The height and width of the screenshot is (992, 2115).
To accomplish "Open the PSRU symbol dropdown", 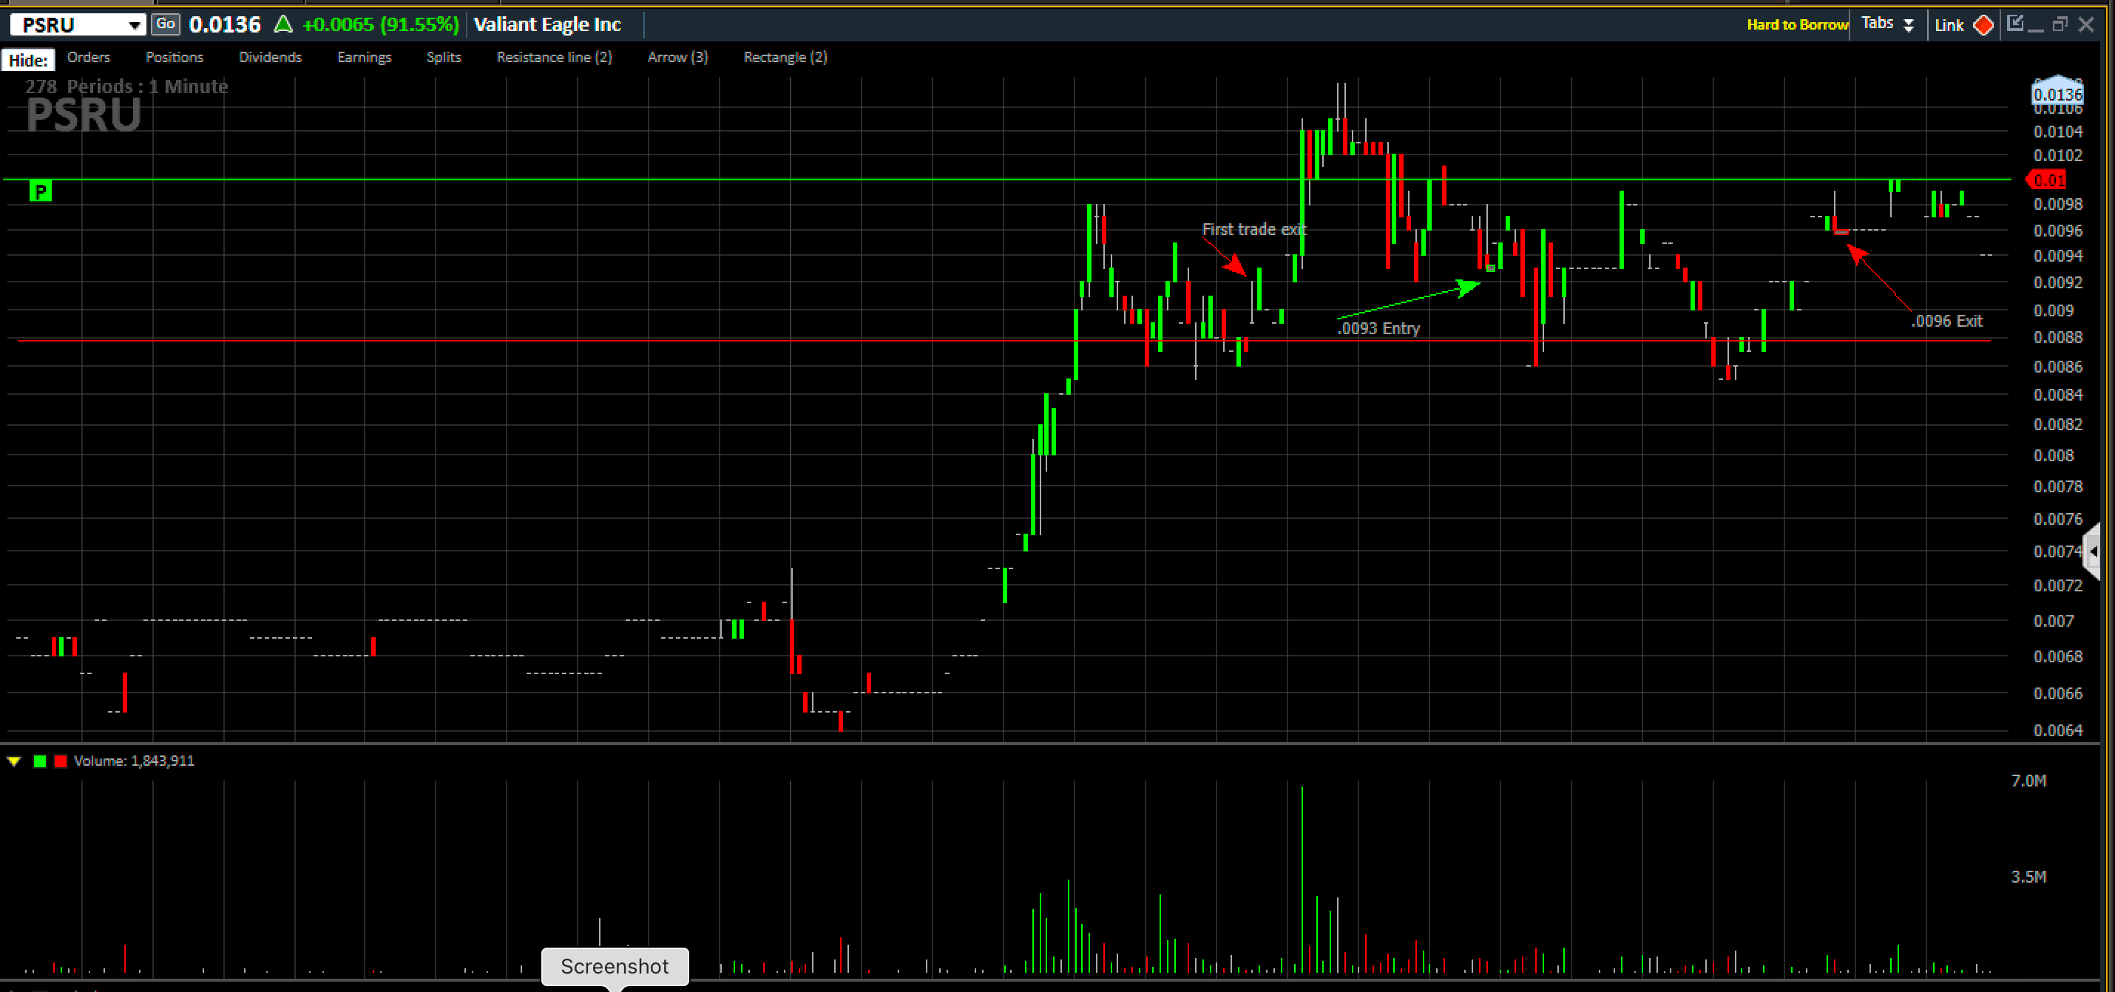I will point(134,25).
